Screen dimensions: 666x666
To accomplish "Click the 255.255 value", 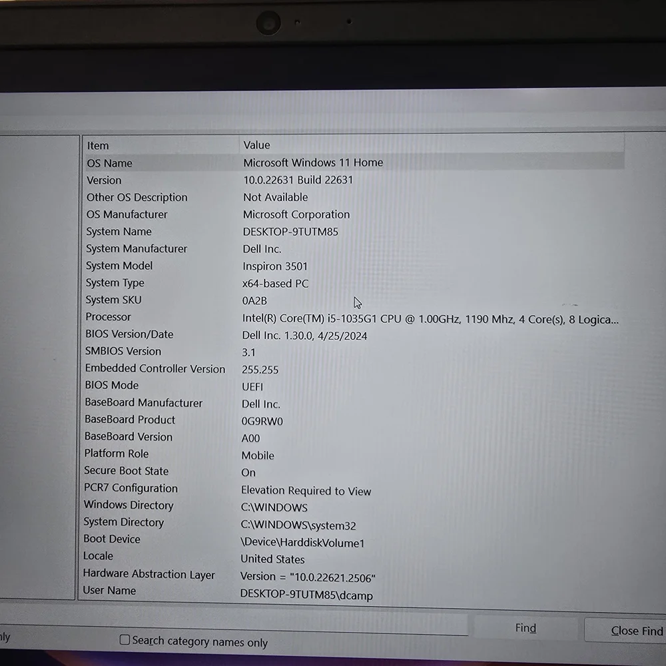I will pyautogui.click(x=260, y=370).
